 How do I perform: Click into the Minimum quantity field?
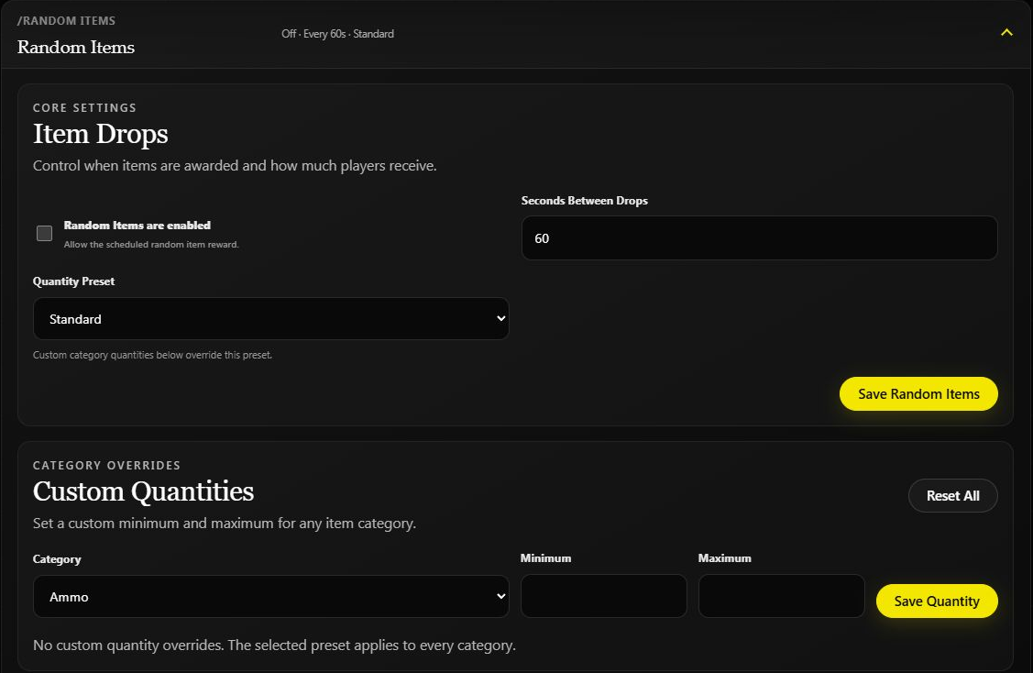(603, 596)
